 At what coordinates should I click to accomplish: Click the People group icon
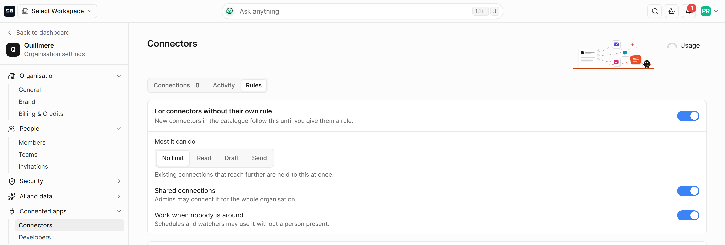tap(12, 129)
